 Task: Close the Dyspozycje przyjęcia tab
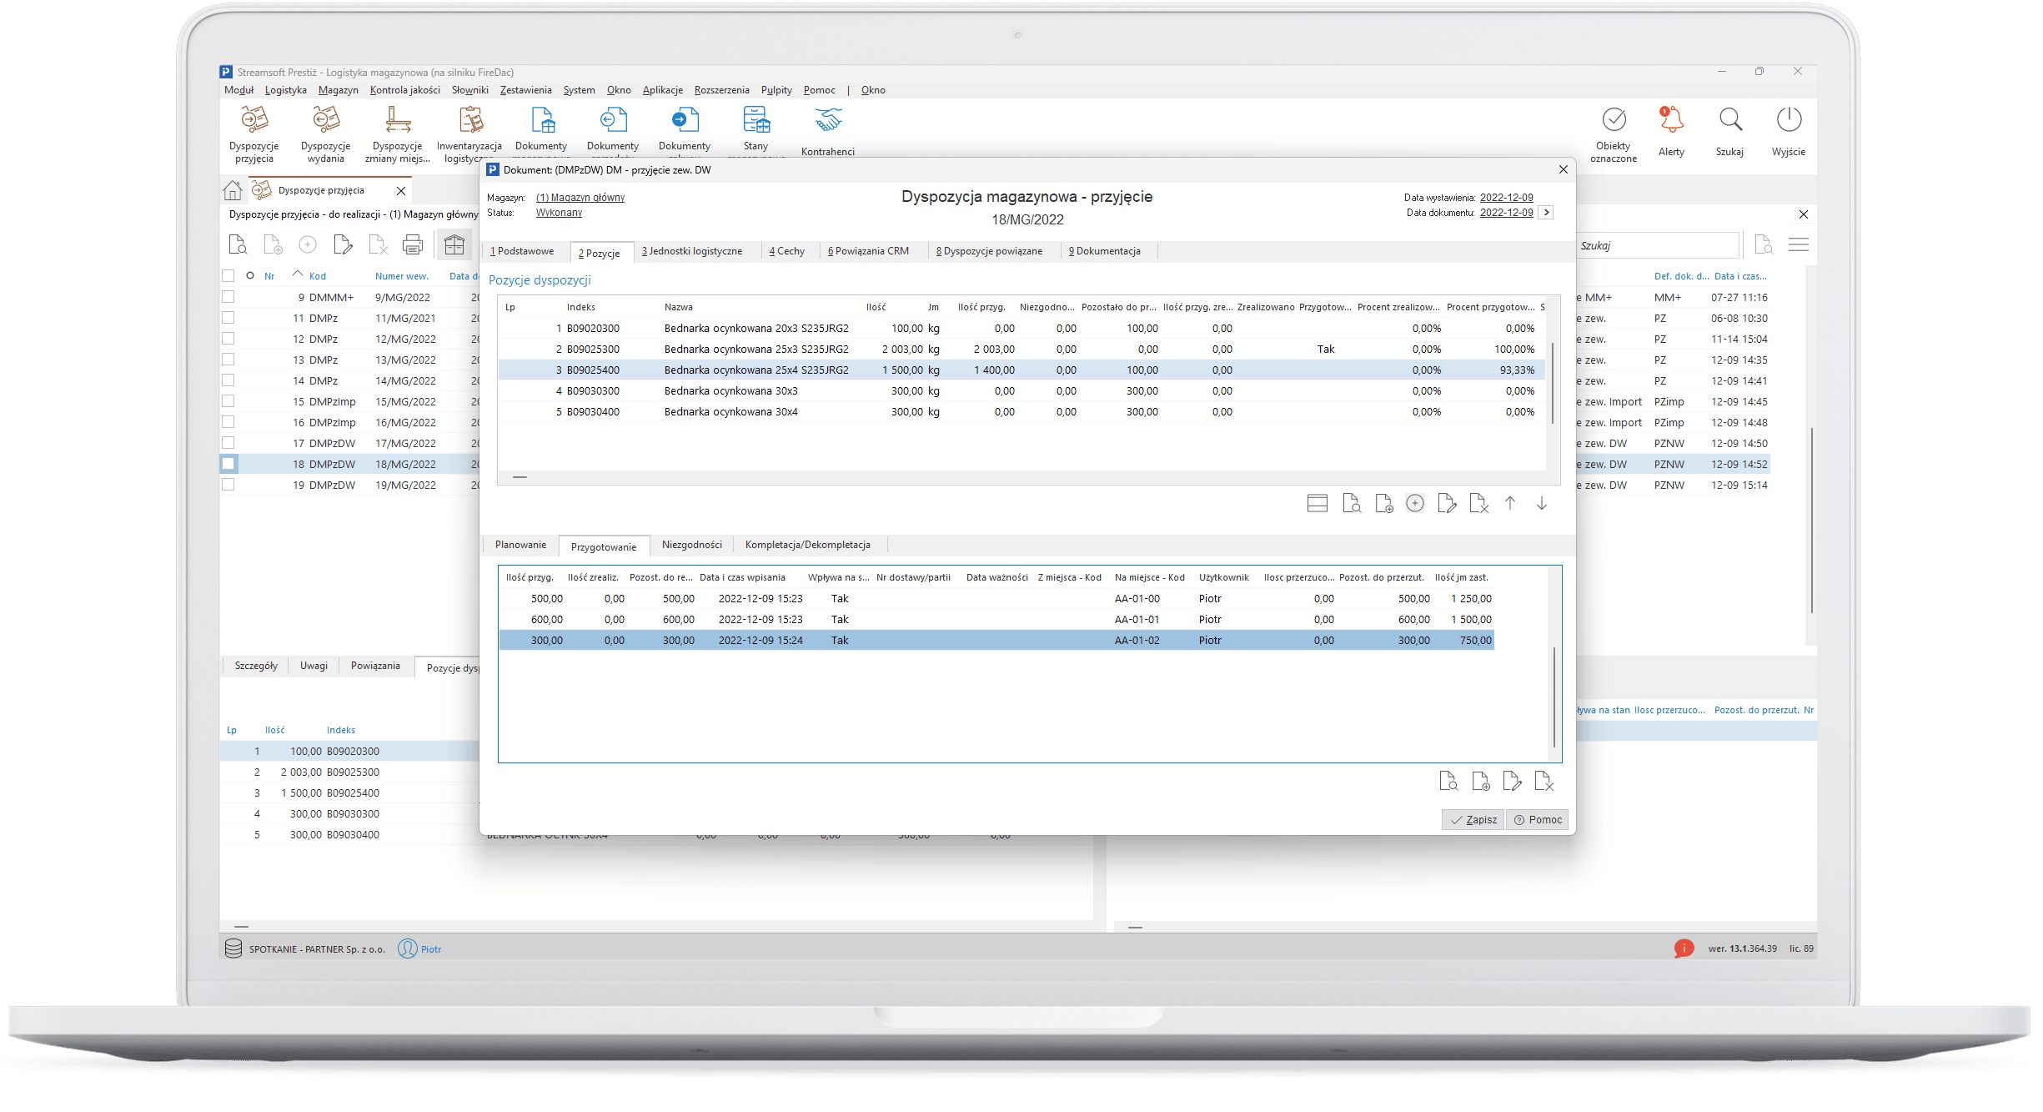pyautogui.click(x=401, y=191)
